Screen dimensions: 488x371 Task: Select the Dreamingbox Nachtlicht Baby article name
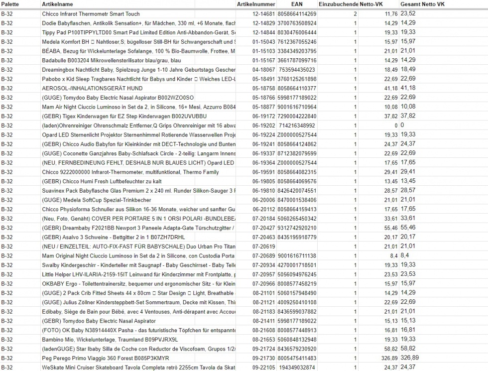139,70
